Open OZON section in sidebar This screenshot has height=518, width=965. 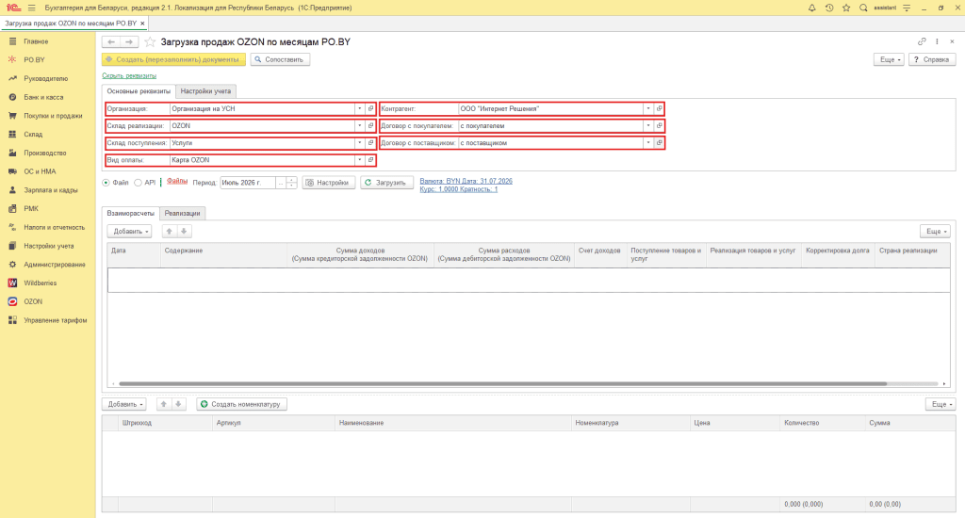(x=33, y=301)
